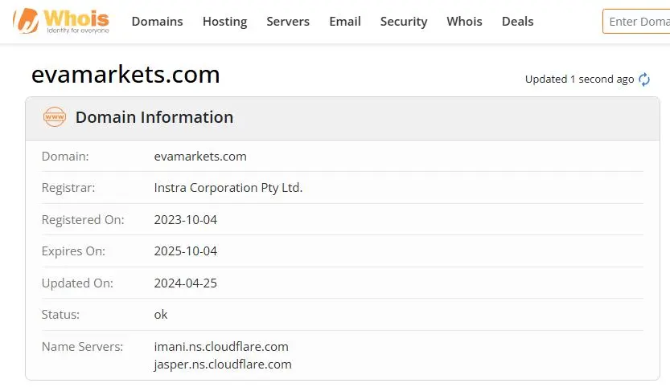Image resolution: width=670 pixels, height=387 pixels.
Task: Open the Hosting menu
Action: click(x=224, y=22)
